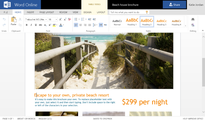Image resolution: width=205 pixels, height=120 pixels.
Task: Click the lightbulb icon in Tell me box
Action: (x=147, y=12)
